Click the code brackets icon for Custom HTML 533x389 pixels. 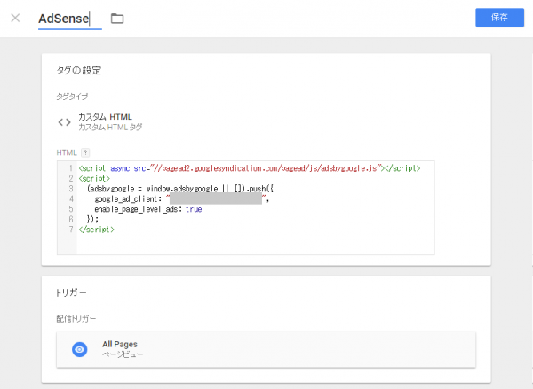(64, 122)
